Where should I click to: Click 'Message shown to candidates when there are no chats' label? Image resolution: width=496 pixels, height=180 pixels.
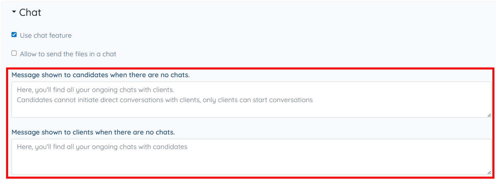[100, 75]
